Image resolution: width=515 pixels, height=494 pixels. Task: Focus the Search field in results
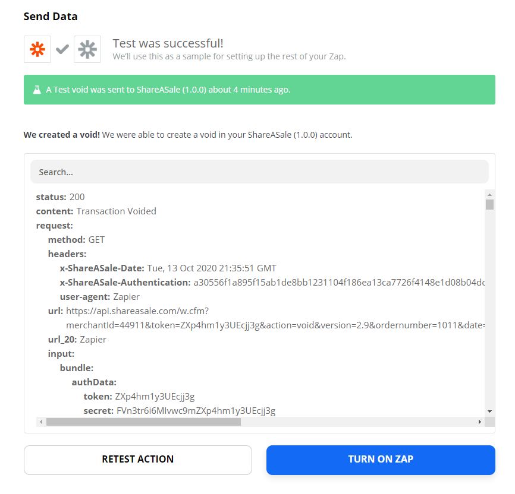(259, 172)
